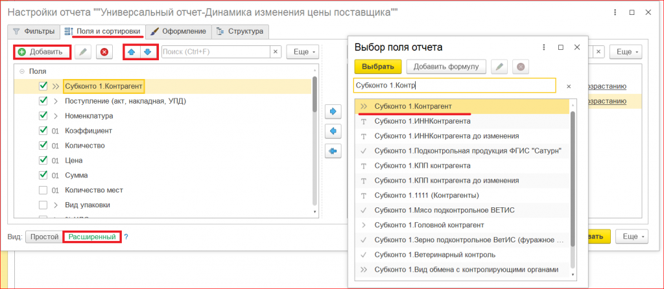Click the question mark help link

coord(126,237)
